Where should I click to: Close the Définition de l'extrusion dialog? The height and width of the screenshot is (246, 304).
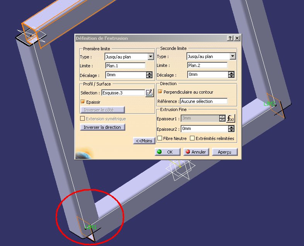tap(237, 38)
